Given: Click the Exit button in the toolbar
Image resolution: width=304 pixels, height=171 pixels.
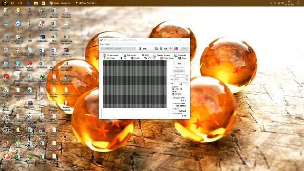Looking at the screenshot, I should [x=184, y=48].
